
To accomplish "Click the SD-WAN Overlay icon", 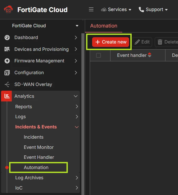I will pos(7,84).
